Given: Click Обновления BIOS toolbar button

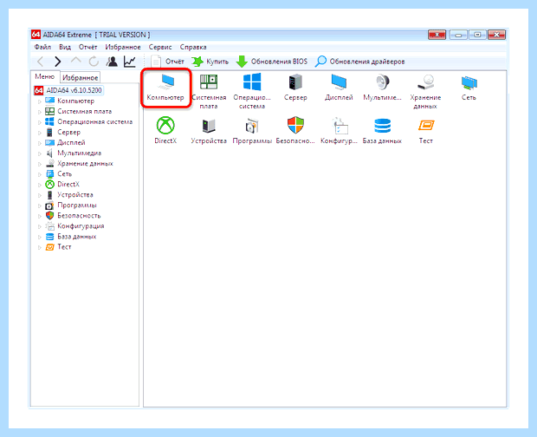Looking at the screenshot, I should tap(271, 62).
